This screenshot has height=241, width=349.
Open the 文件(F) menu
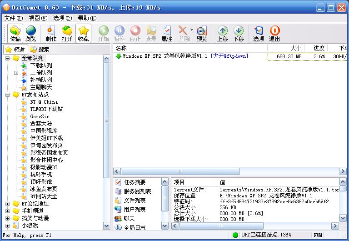point(14,18)
